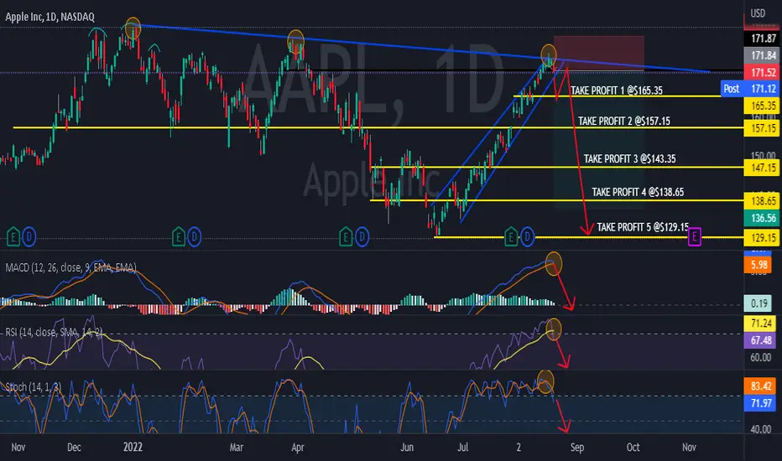Select the red short-position stop-loss box
782x461 pixels.
598,54
